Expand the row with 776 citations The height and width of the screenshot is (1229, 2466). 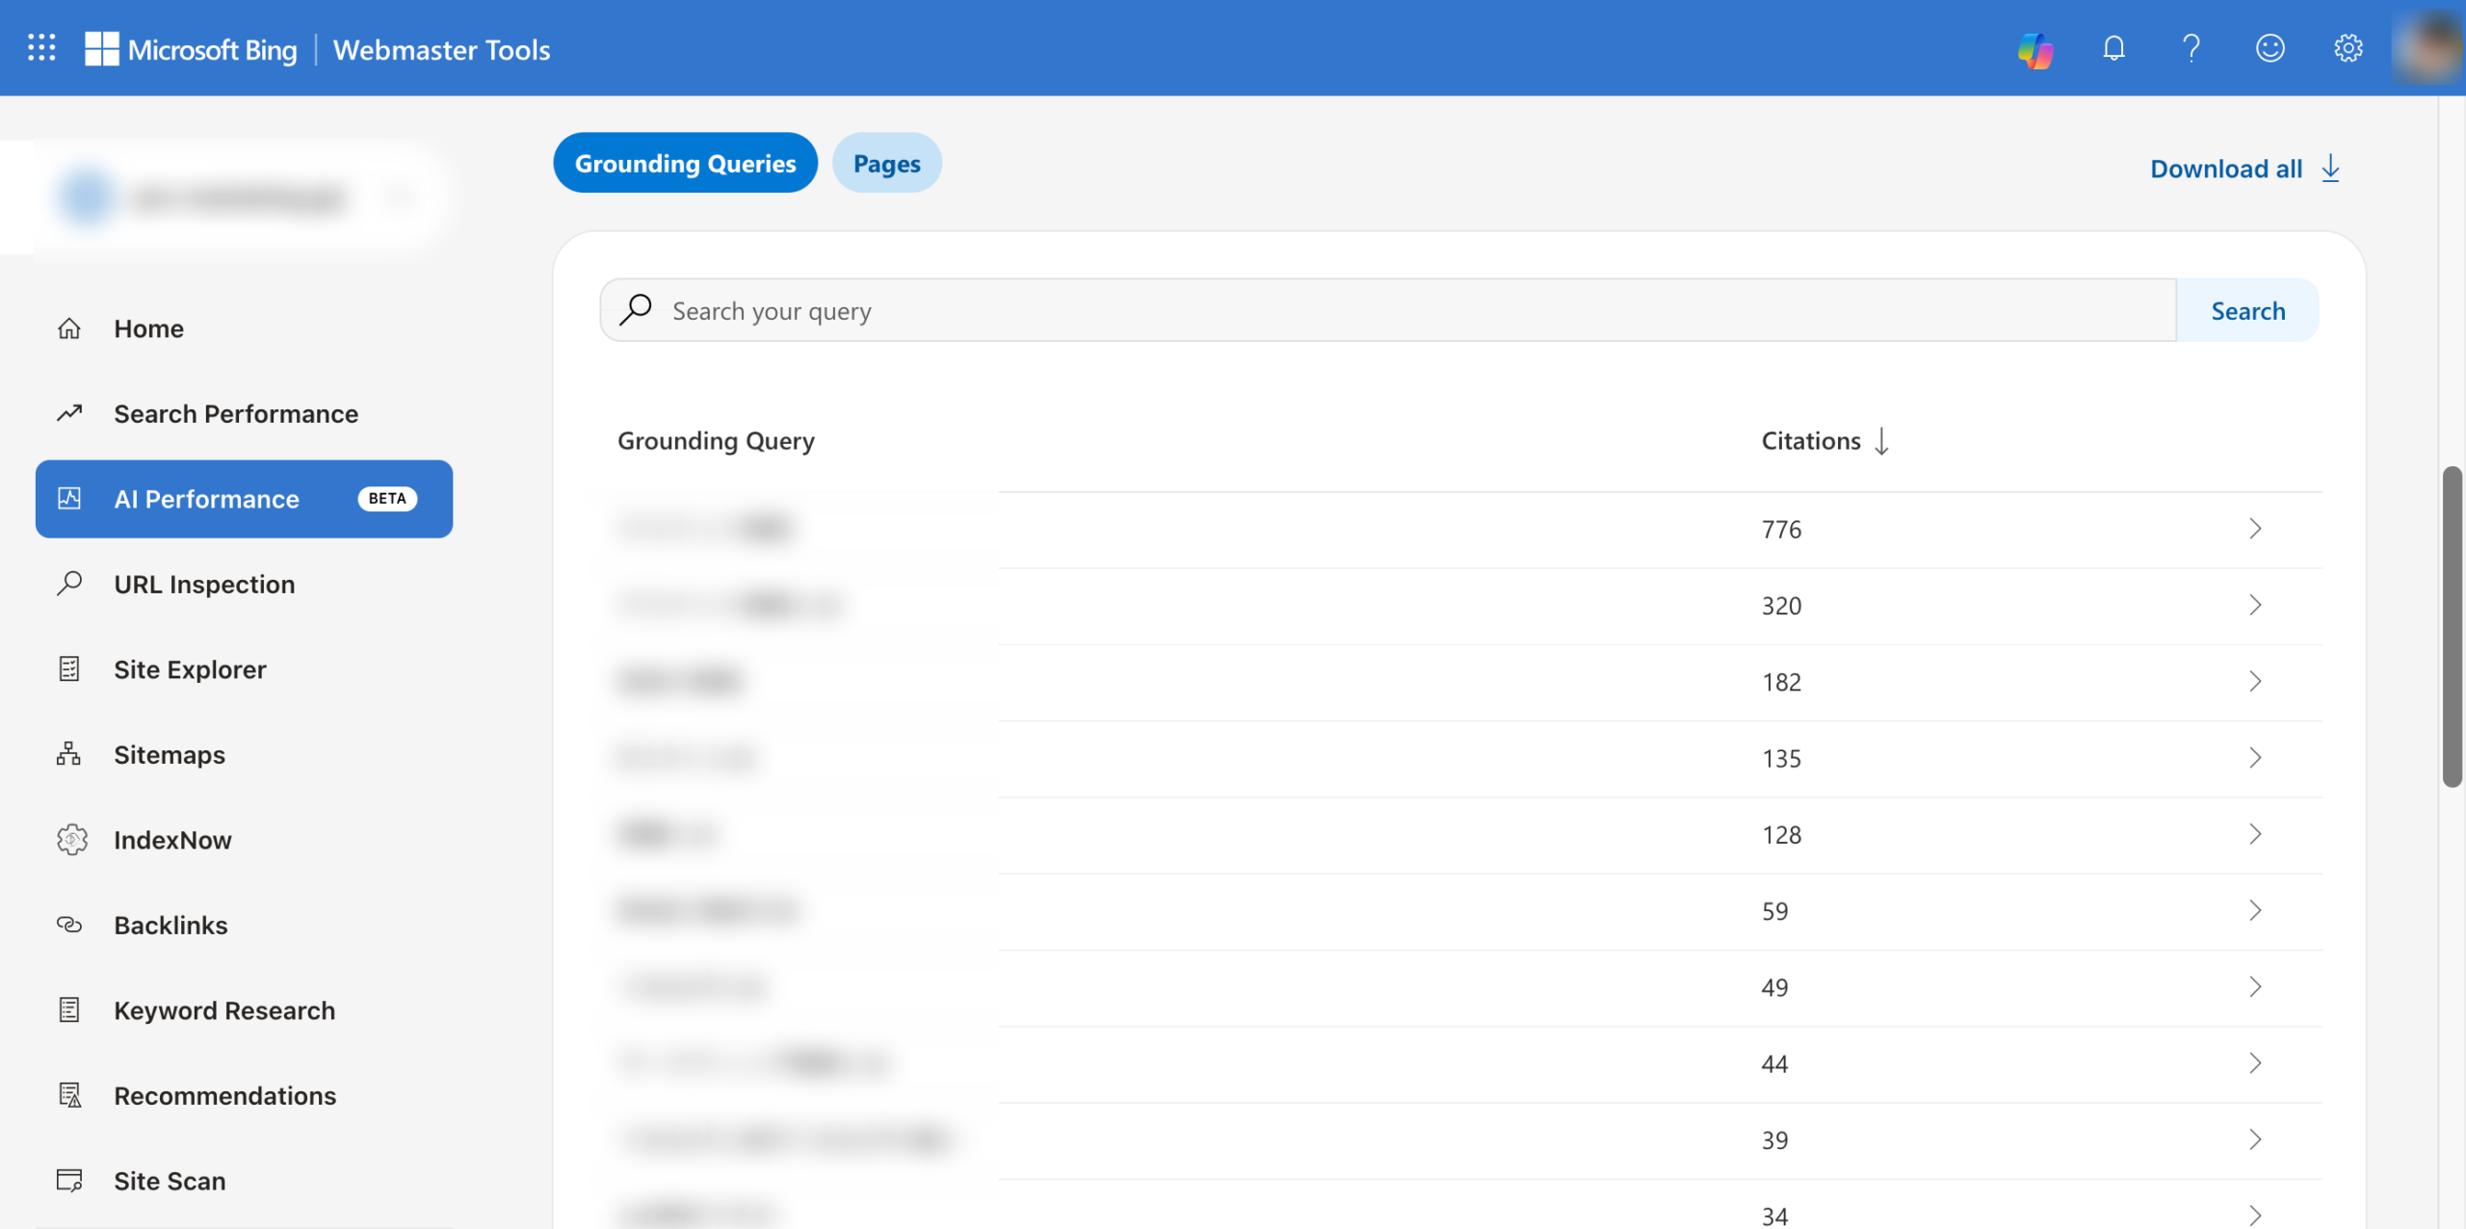point(2254,529)
